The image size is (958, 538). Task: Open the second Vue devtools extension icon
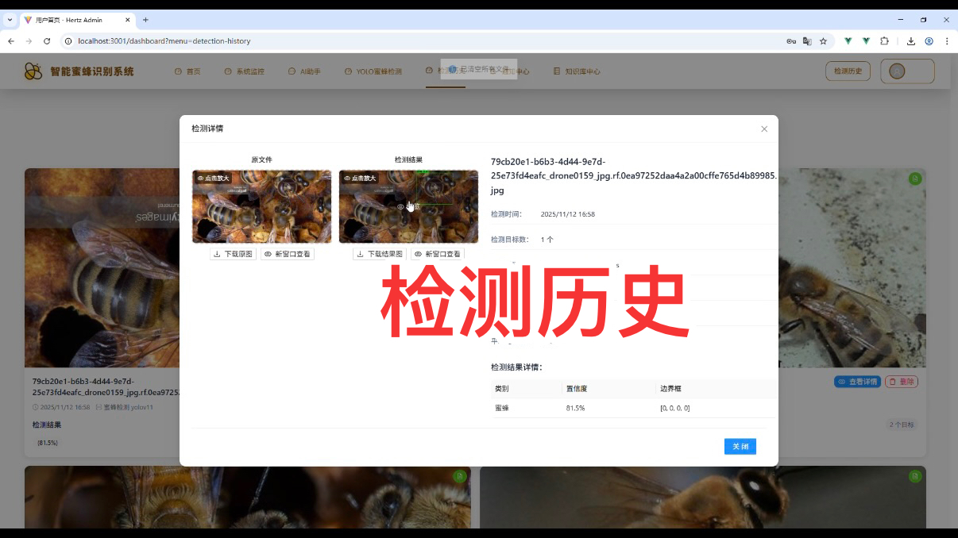[866, 40]
